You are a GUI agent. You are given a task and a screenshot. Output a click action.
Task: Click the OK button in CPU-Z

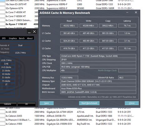pyautogui.click(x=27, y=104)
